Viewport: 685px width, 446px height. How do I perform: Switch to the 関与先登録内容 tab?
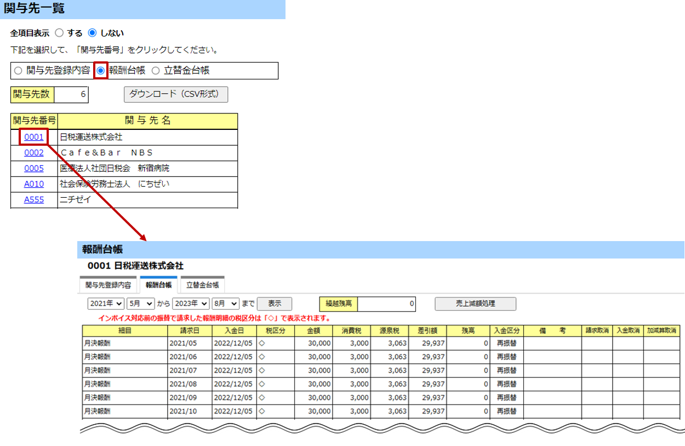tap(108, 285)
